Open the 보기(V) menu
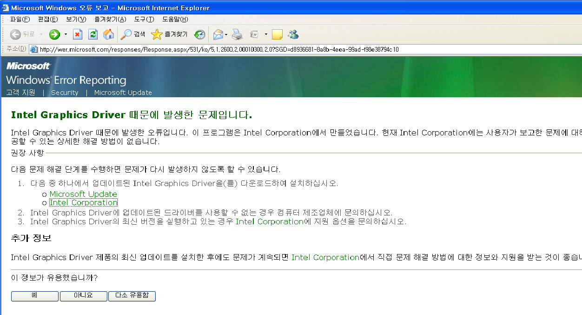 pos(76,19)
